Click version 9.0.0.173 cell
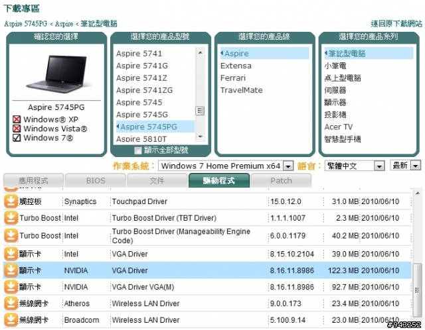 [x=286, y=303]
